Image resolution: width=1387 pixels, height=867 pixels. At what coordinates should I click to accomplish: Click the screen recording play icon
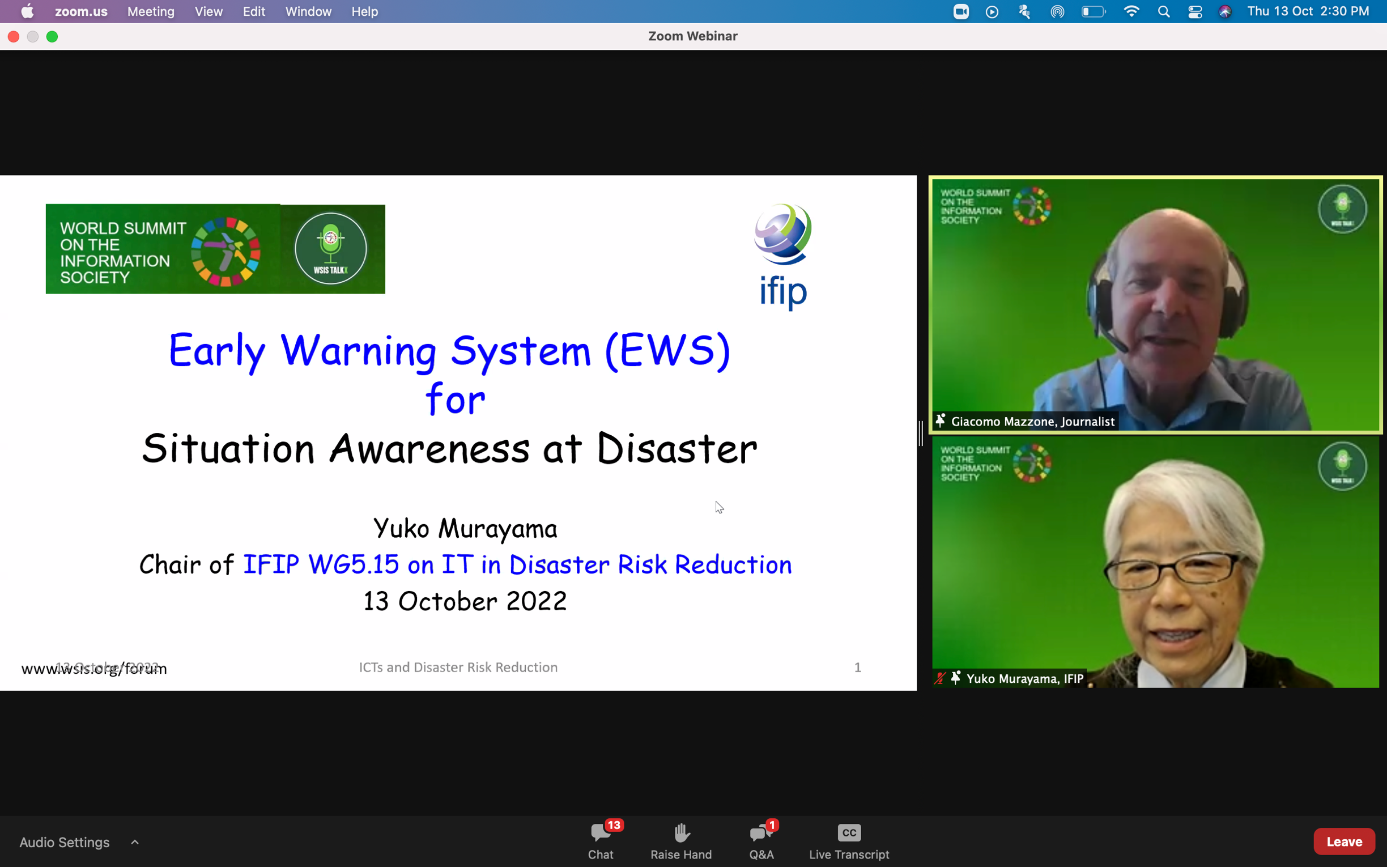click(x=992, y=11)
